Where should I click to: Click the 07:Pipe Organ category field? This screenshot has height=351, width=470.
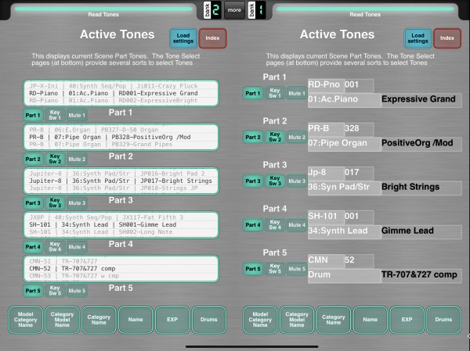pos(345,143)
